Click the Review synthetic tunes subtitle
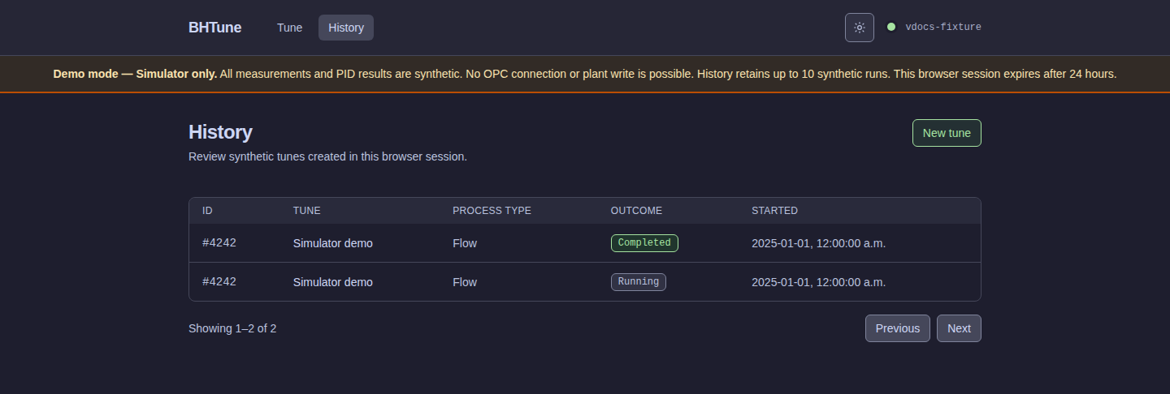Image resolution: width=1170 pixels, height=394 pixels. (x=327, y=156)
